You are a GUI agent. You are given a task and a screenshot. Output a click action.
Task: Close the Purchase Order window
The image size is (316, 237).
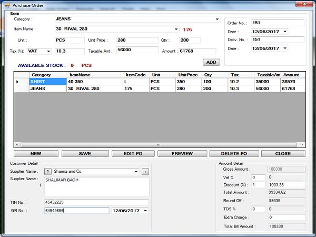304,4
